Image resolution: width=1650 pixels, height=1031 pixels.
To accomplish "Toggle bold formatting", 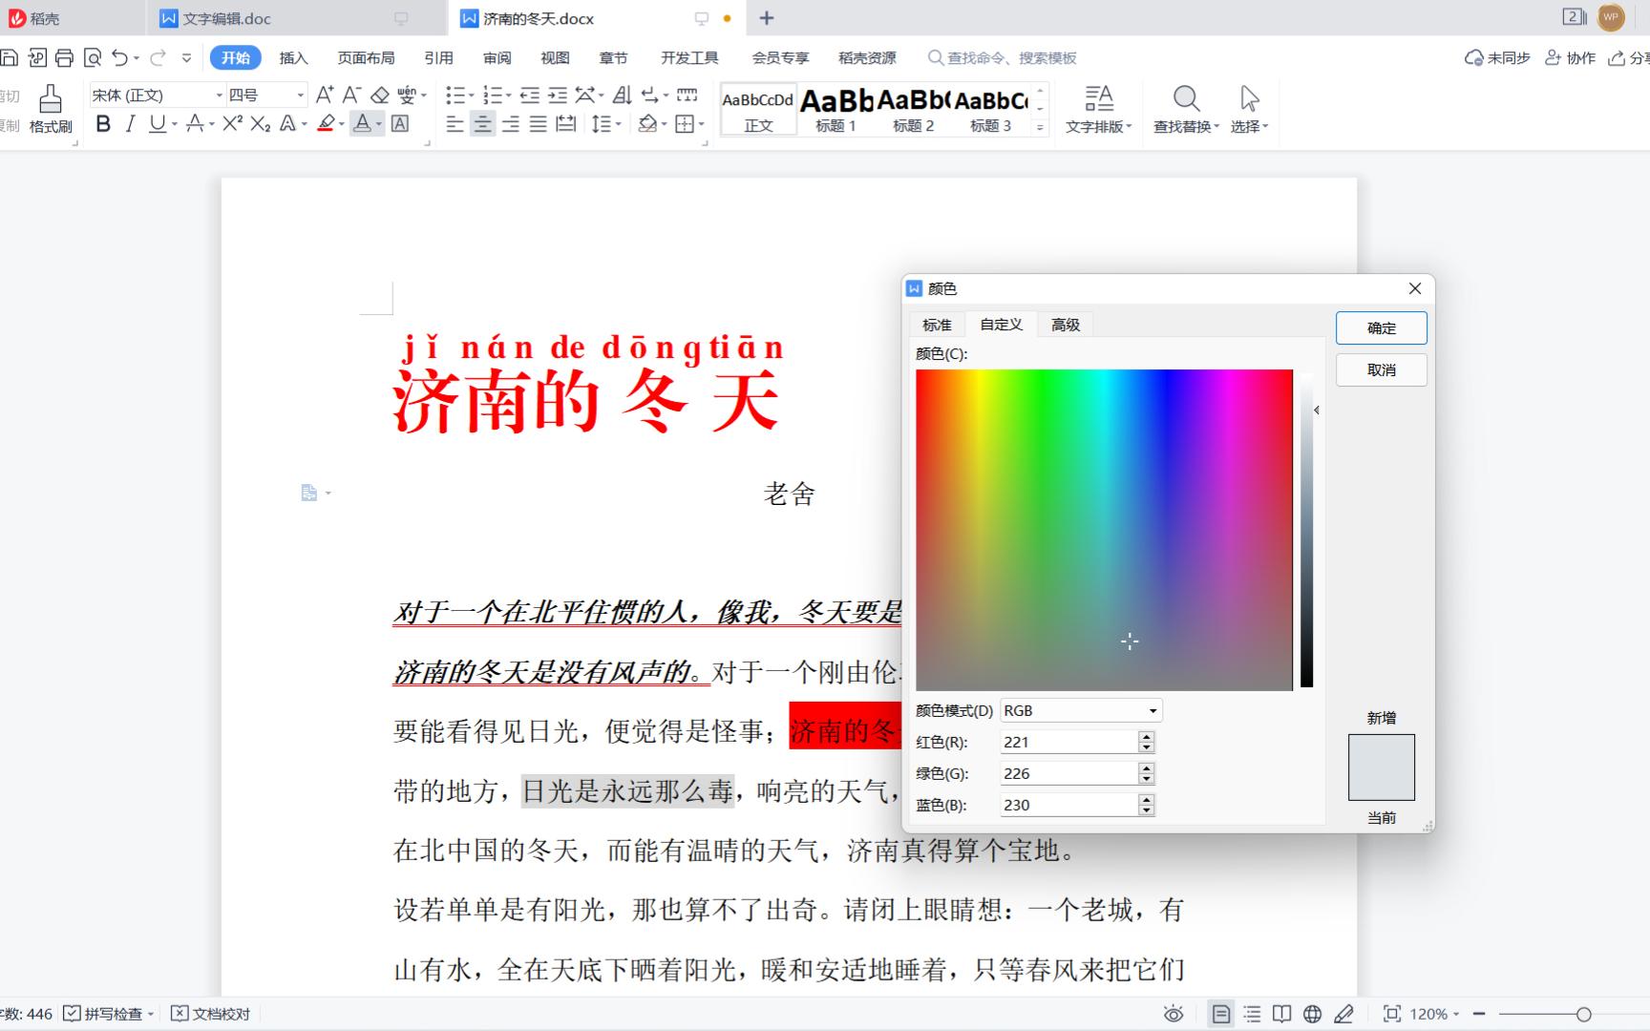I will click(103, 123).
